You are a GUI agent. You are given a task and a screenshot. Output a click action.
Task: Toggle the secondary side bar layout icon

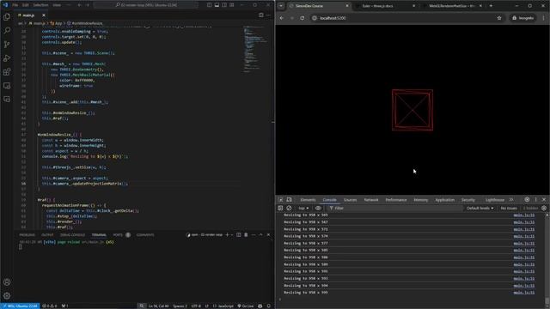coord(224,5)
